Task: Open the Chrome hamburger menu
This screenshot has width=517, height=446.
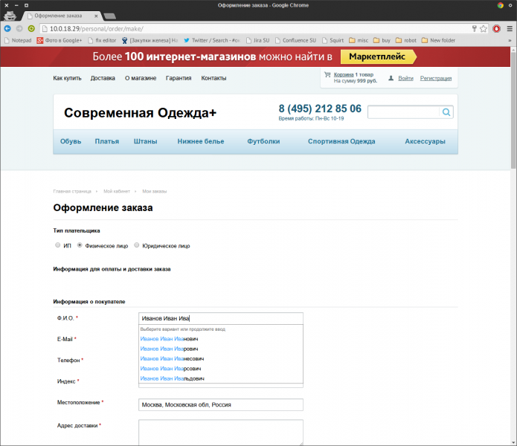Action: tap(509, 28)
